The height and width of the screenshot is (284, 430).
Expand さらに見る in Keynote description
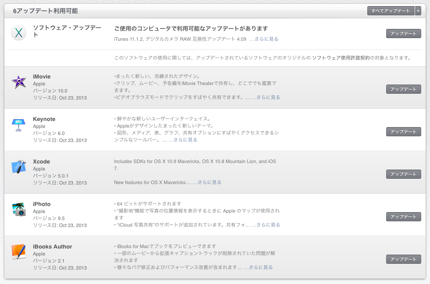(185, 140)
